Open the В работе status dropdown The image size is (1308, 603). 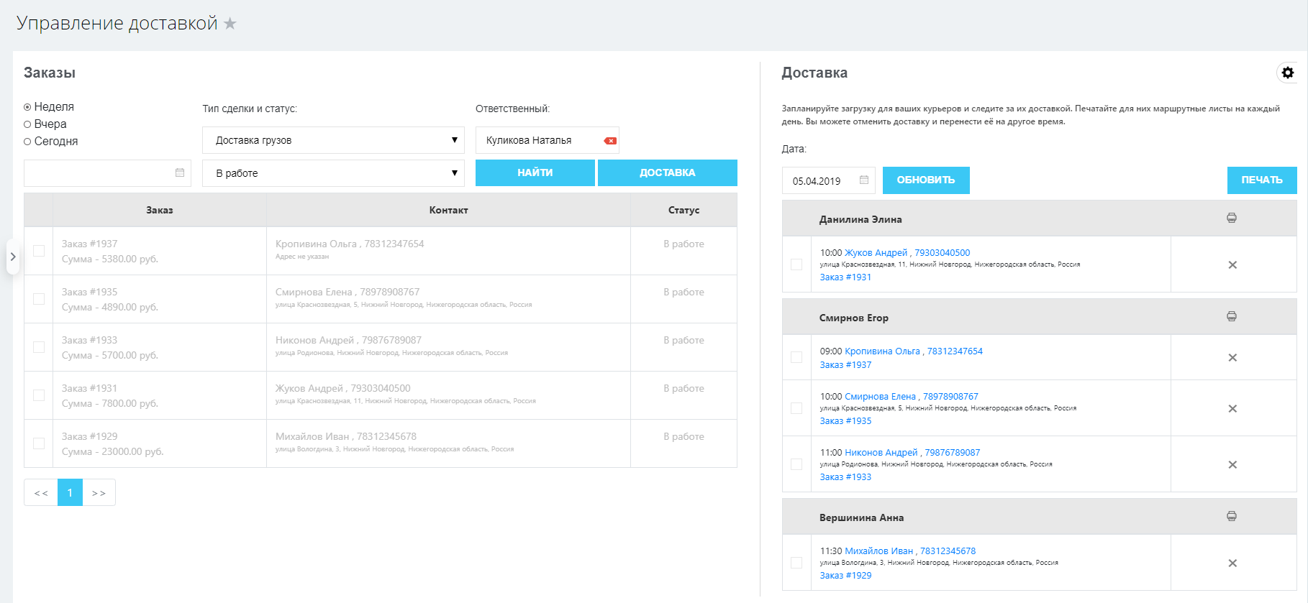333,173
